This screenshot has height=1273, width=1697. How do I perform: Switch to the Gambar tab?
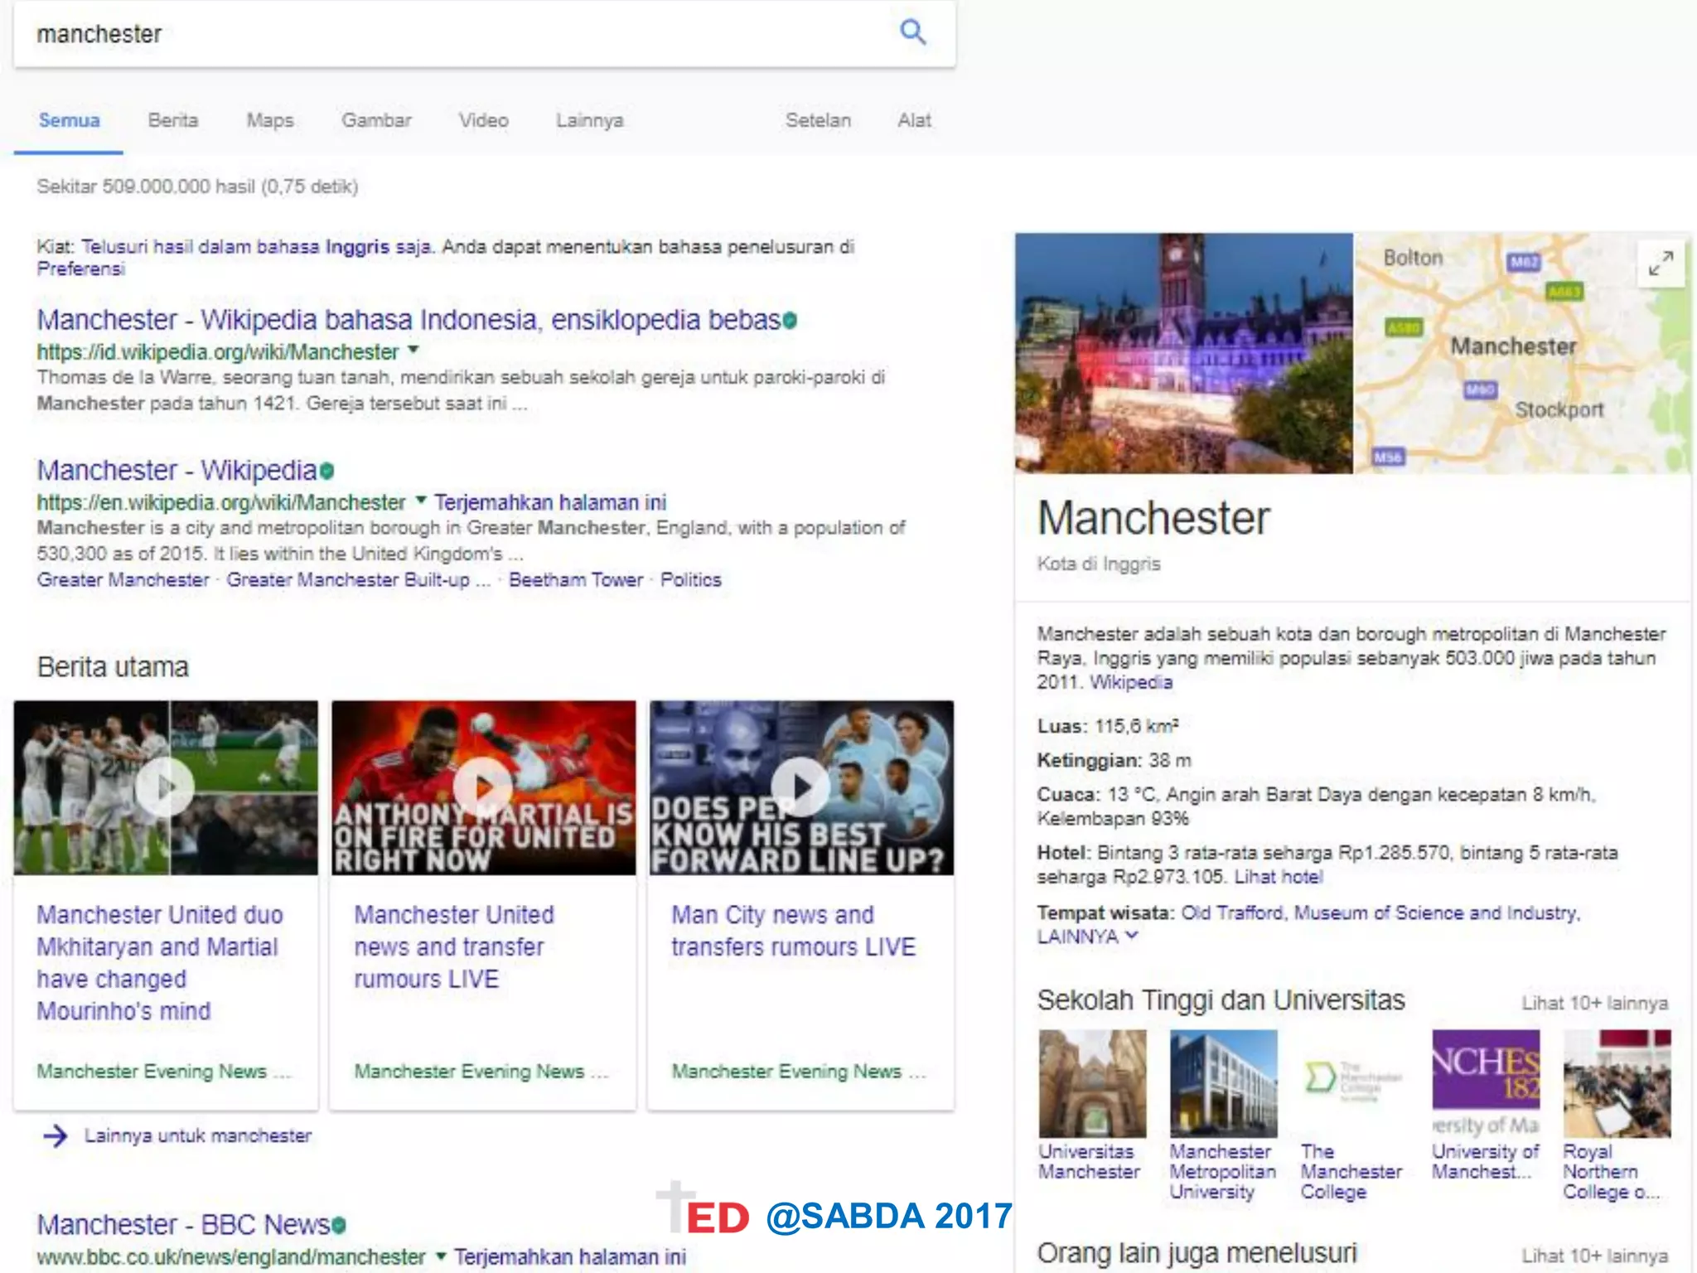376,121
